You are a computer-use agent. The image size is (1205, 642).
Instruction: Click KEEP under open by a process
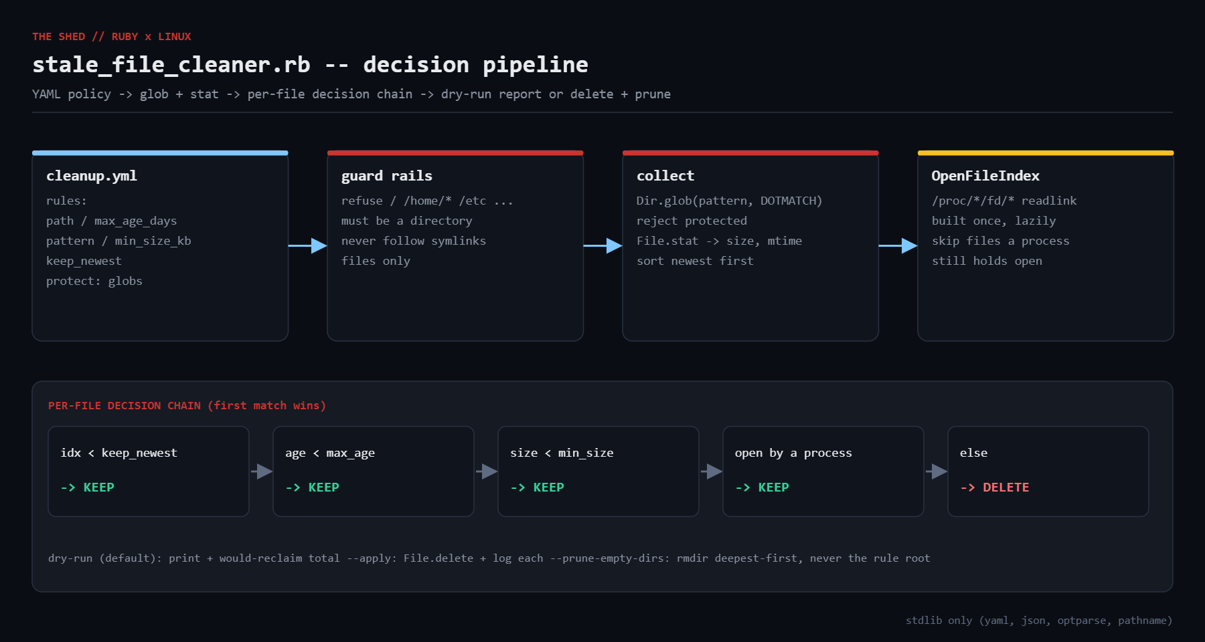coord(762,488)
